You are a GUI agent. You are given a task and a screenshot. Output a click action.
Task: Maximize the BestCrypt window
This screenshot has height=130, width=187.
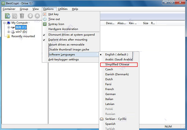171,2
